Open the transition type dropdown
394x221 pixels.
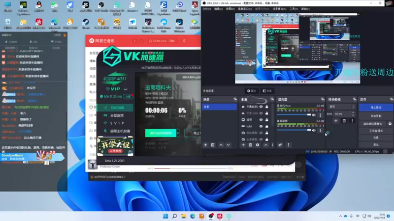[x=341, y=107]
